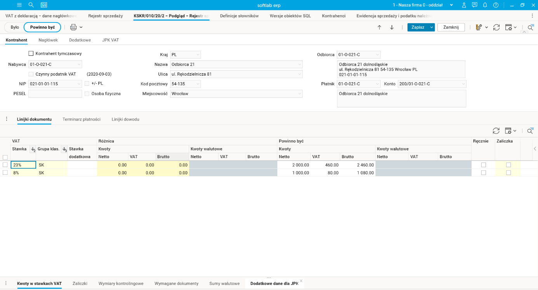This screenshot has width=538, height=290.
Task: Close the Dodatkowe dane dla JPK tab
Action: tap(301, 281)
